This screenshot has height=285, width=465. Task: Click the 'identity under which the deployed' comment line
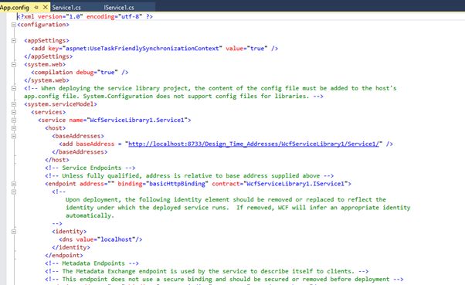click(x=238, y=208)
